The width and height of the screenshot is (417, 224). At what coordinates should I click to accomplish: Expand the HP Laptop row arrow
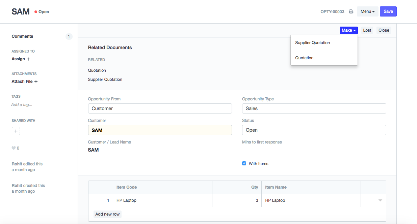click(380, 200)
